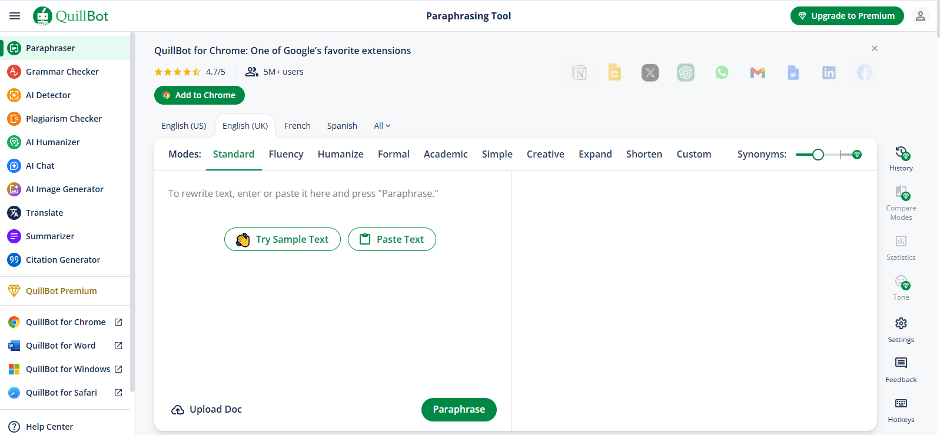Open QuillBot for Windows external link

pyautogui.click(x=65, y=369)
